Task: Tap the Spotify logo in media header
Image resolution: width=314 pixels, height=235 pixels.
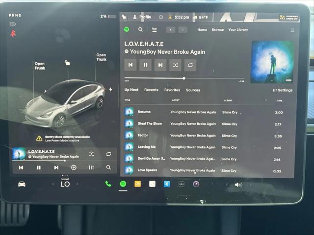Action: [x=127, y=29]
